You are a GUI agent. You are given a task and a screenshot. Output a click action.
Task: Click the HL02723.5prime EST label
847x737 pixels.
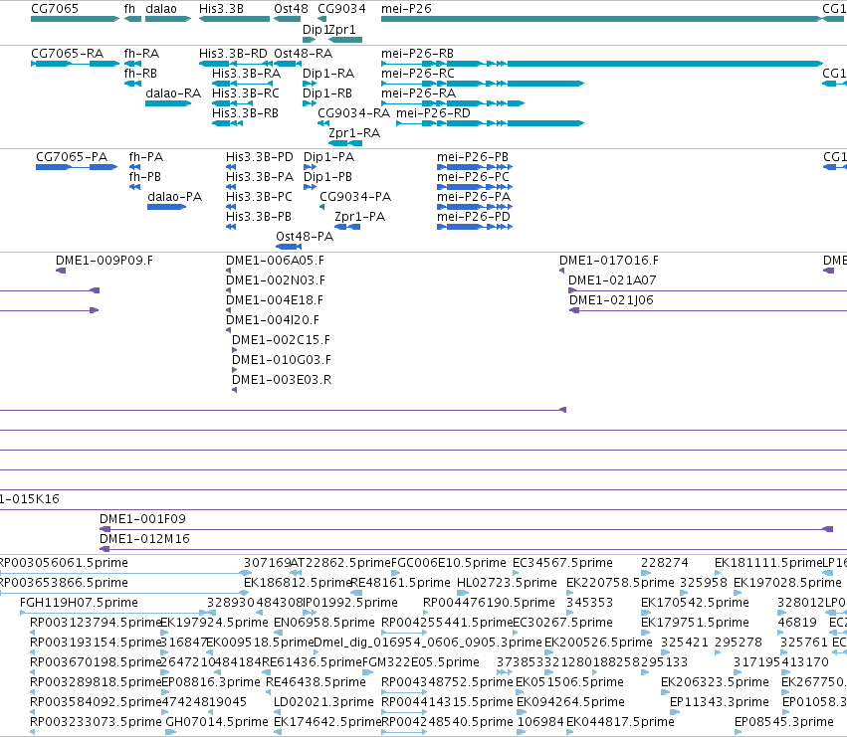click(x=507, y=583)
